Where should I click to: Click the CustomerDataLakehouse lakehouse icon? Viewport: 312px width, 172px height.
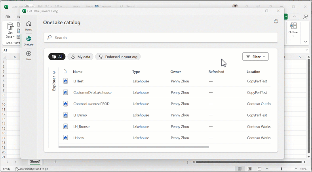click(x=65, y=92)
